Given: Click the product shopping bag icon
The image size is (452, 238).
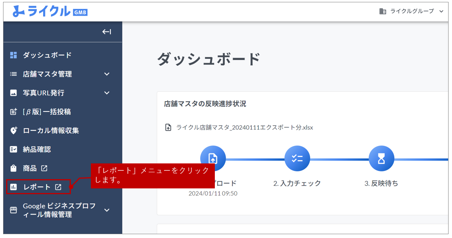Looking at the screenshot, I should [x=13, y=168].
